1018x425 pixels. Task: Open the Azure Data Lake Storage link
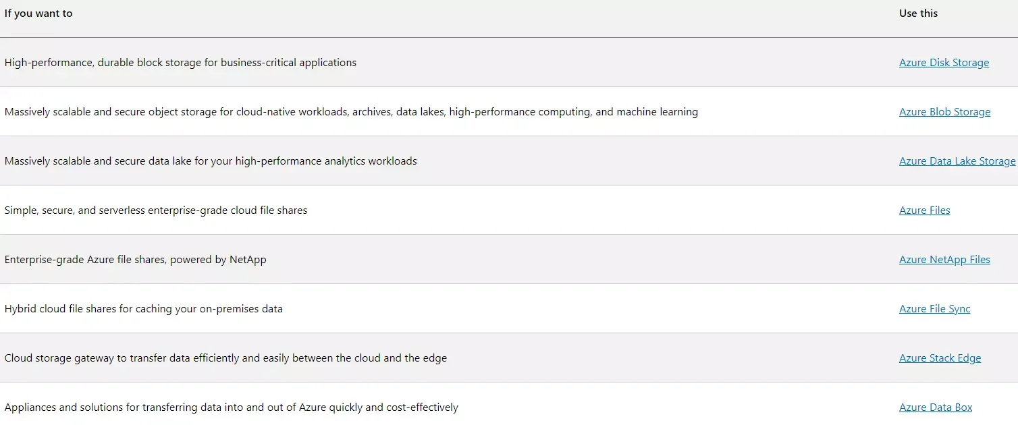point(957,161)
